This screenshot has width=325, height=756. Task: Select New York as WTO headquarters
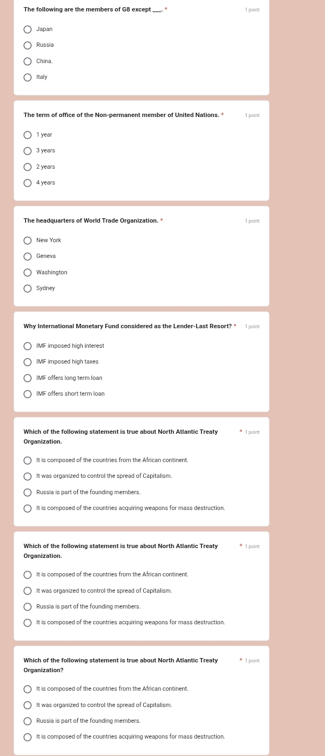[x=28, y=241]
